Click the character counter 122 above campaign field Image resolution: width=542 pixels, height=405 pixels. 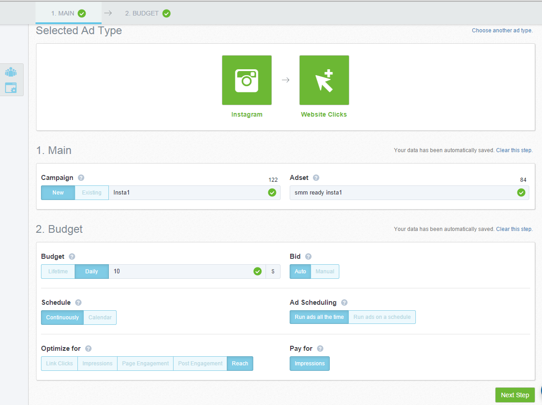(273, 180)
